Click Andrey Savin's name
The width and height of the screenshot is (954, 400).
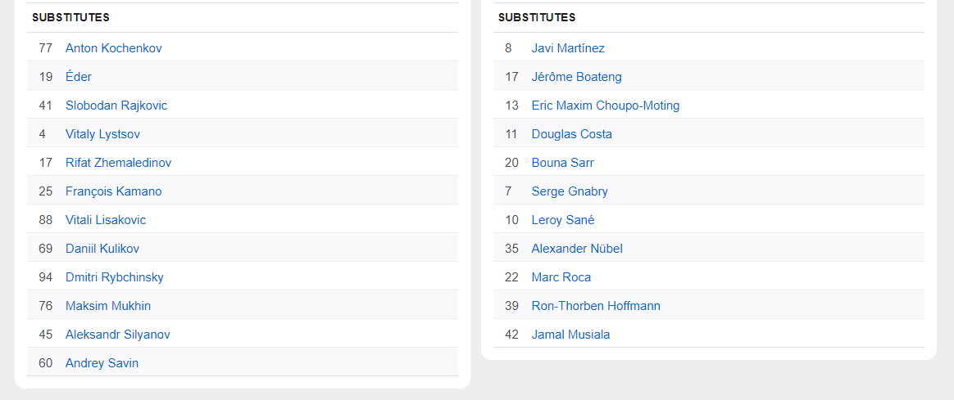point(102,363)
